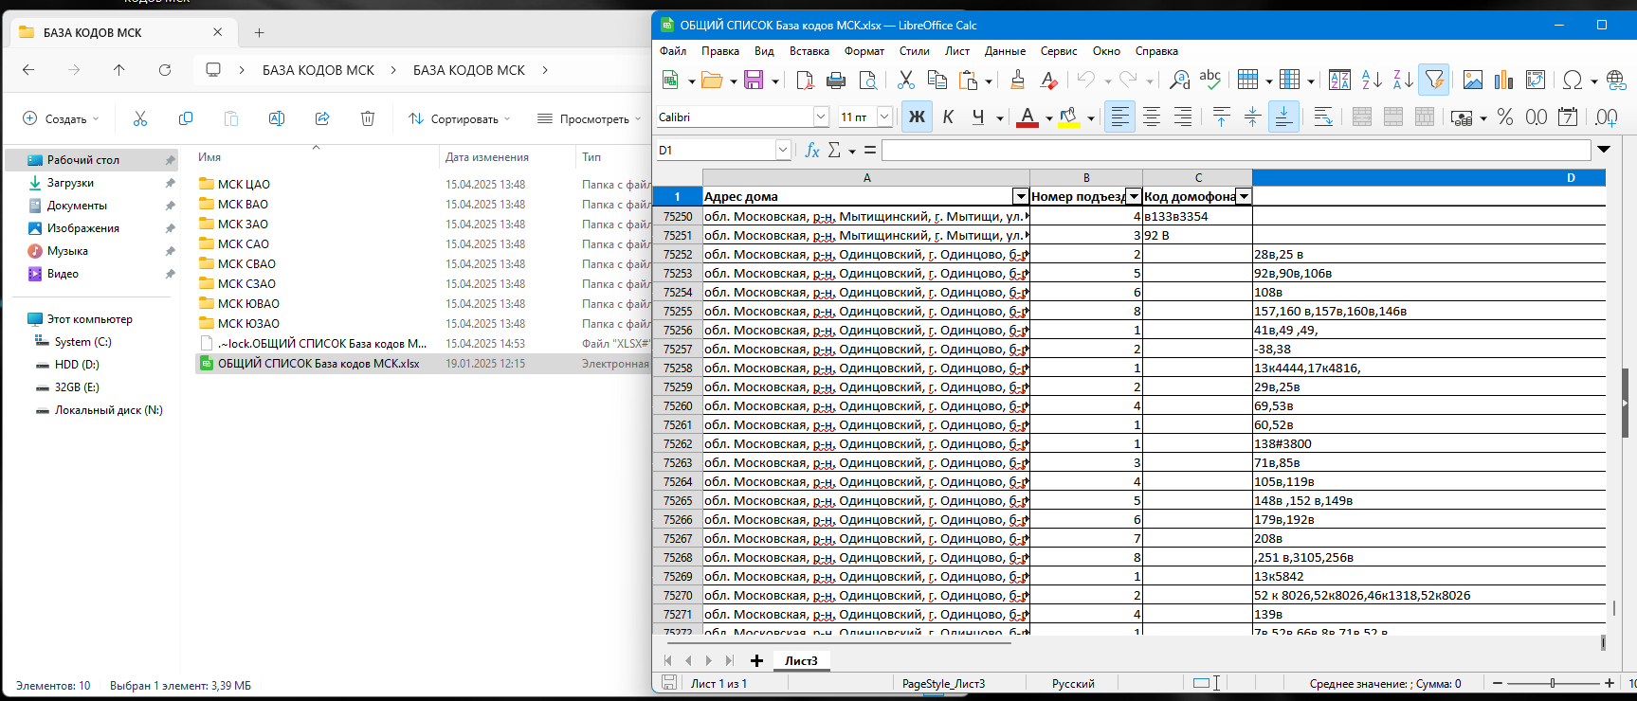Click Insert Chart icon in Calc
Image resolution: width=1637 pixels, height=701 pixels.
pyautogui.click(x=1504, y=80)
